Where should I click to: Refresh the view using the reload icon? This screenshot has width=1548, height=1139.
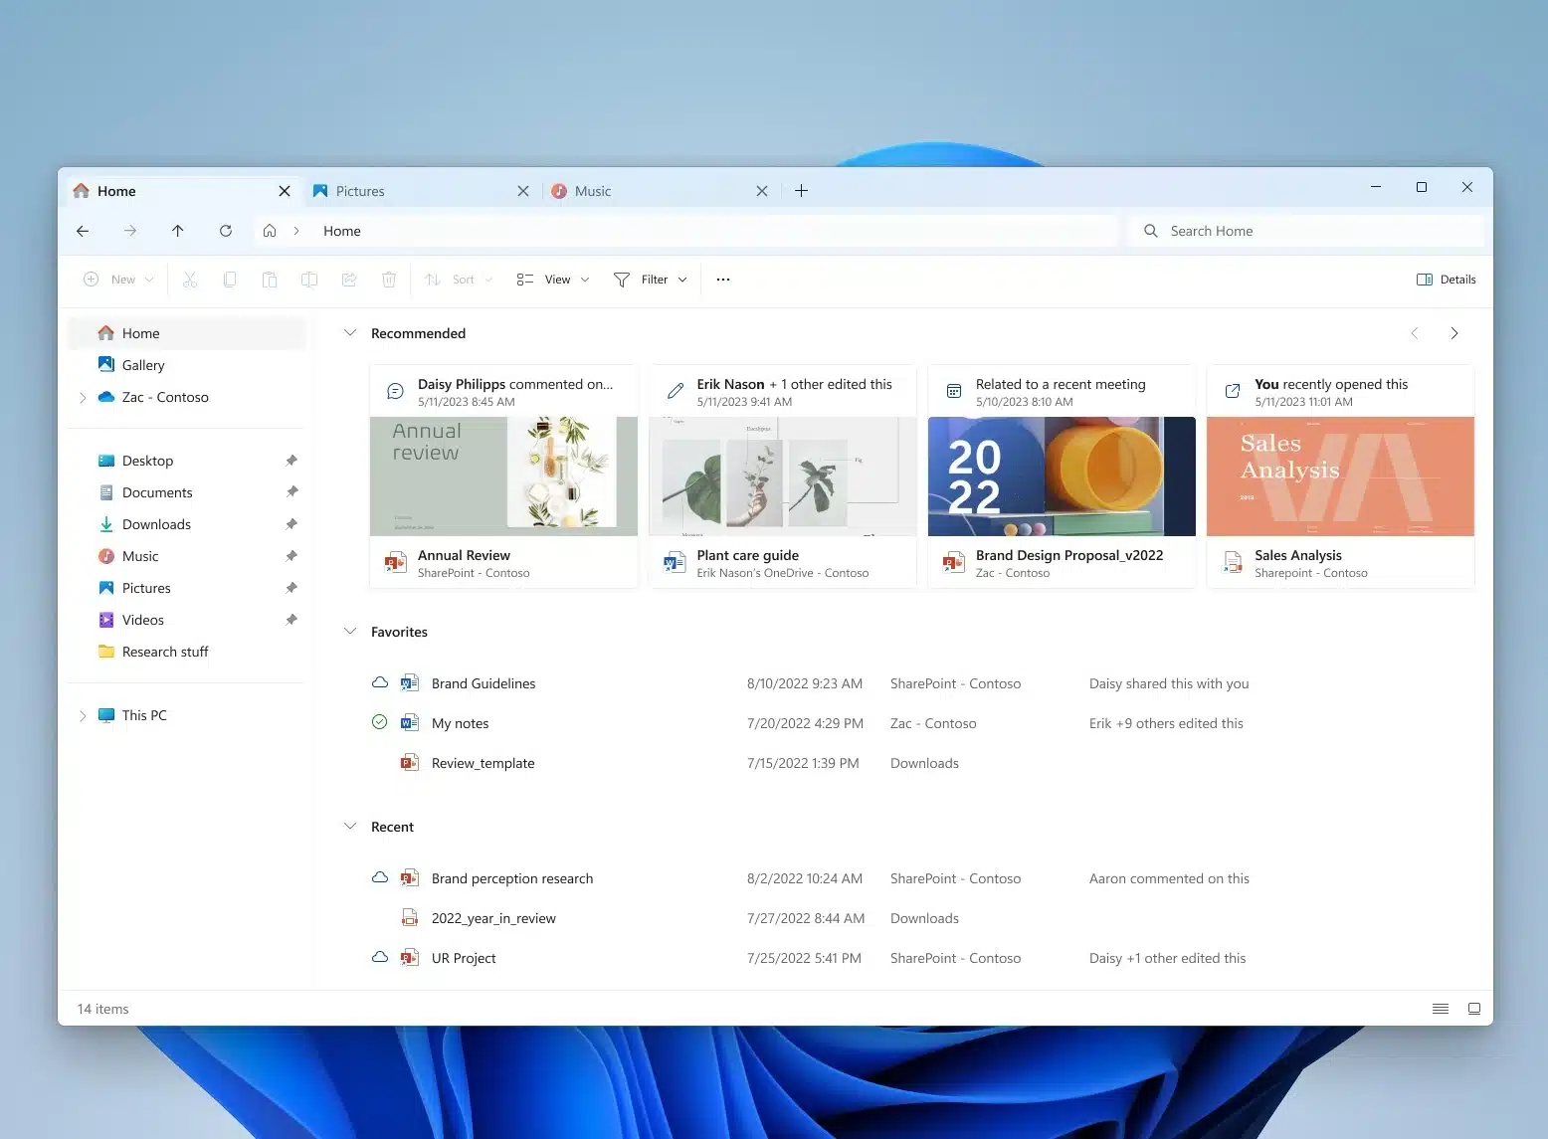point(226,231)
